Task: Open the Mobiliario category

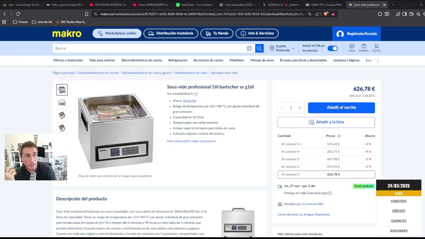Action: click(237, 60)
